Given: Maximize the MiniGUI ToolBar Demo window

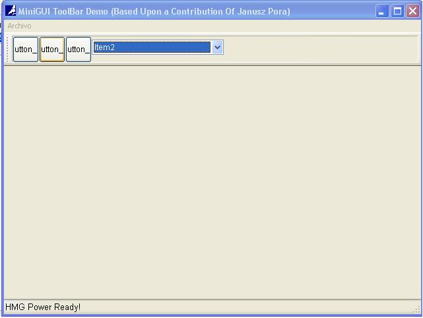Looking at the screenshot, I should pos(397,11).
